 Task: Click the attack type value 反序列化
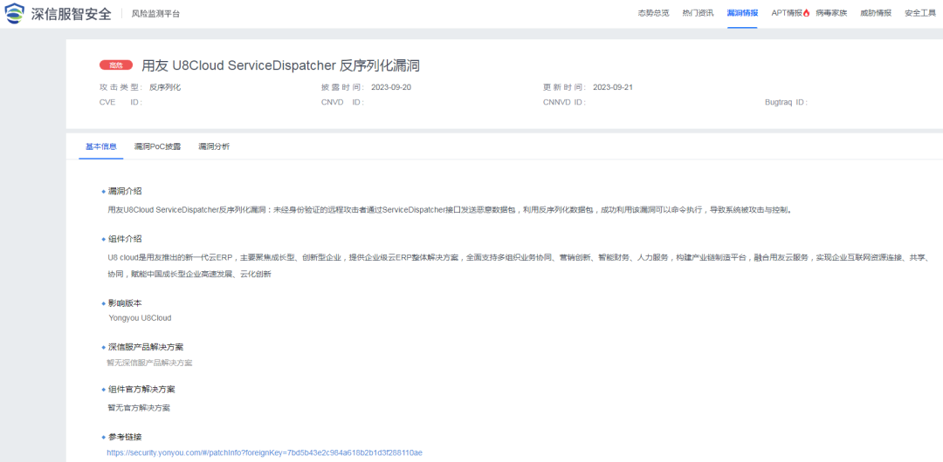tap(165, 87)
